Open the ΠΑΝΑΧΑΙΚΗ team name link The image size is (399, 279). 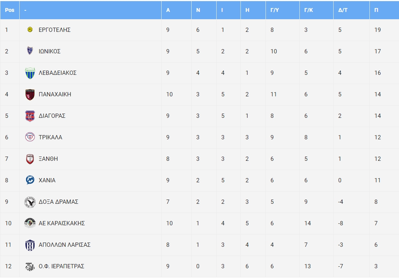coord(55,94)
